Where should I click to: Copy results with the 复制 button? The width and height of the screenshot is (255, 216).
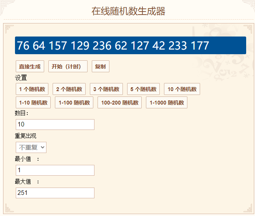coord(101,66)
